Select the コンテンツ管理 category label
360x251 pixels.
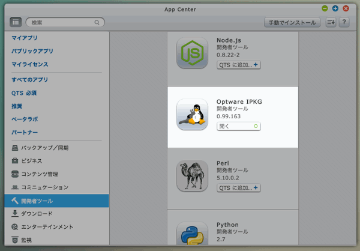(40, 174)
